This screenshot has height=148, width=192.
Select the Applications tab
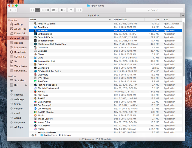pos(94,15)
